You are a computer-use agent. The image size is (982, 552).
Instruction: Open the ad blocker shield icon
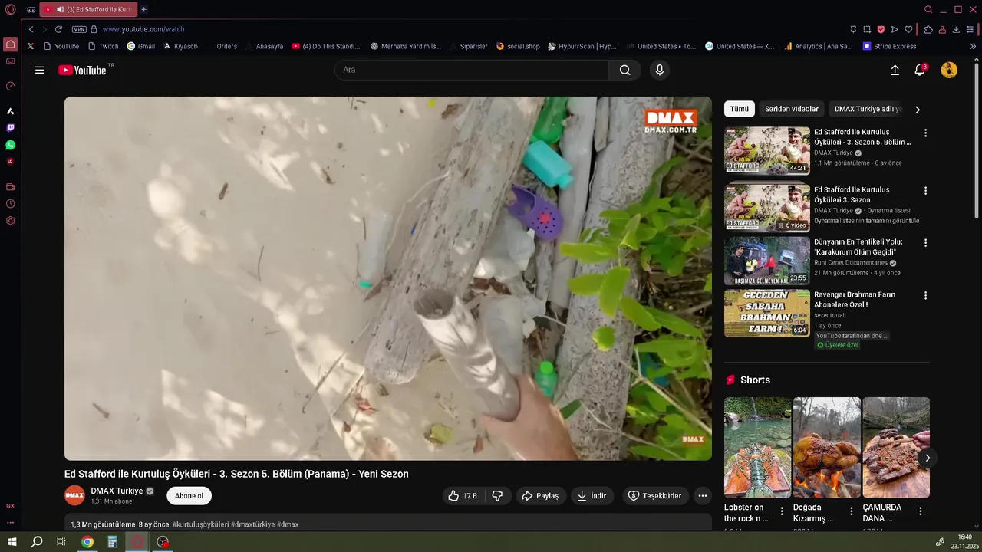pyautogui.click(x=881, y=29)
